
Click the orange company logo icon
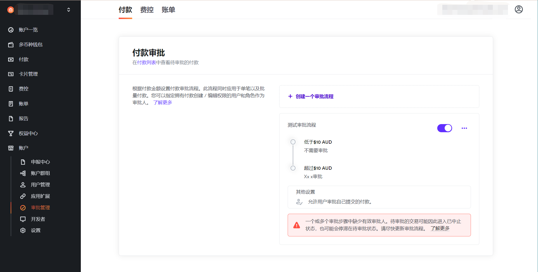click(11, 10)
